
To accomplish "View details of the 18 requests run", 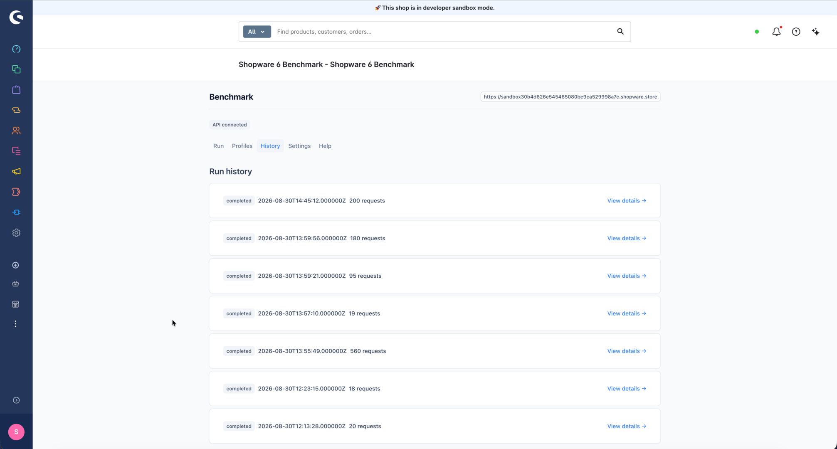I will click(627, 389).
